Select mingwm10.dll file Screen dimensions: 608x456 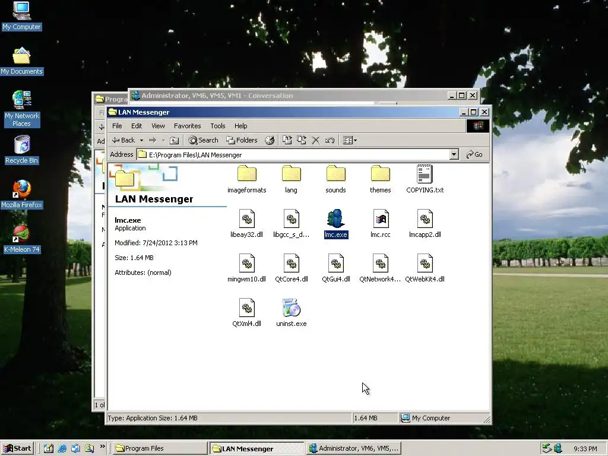[246, 268]
